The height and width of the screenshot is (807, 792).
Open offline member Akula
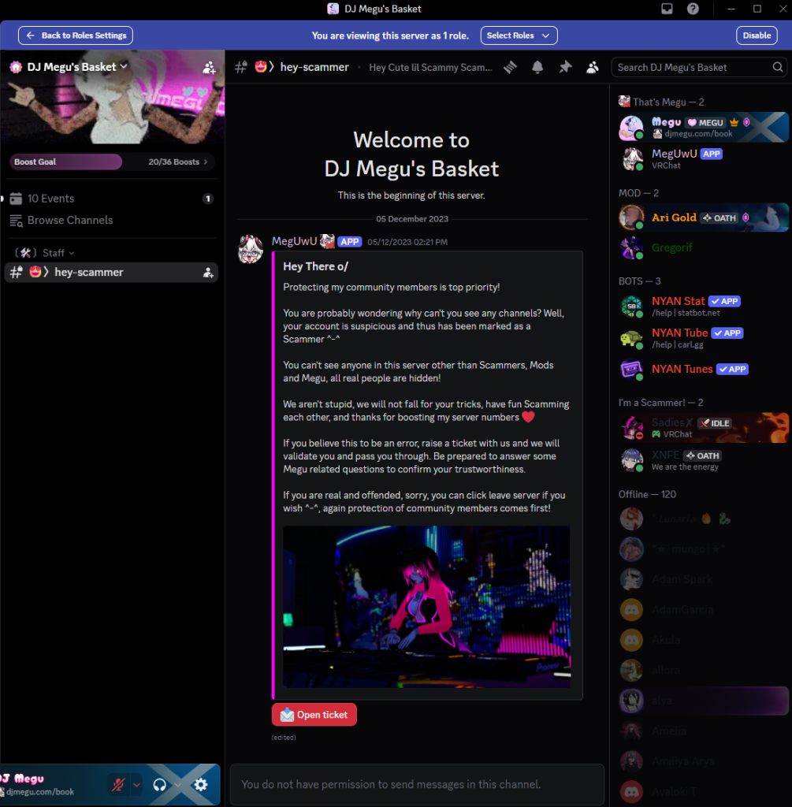pos(703,640)
